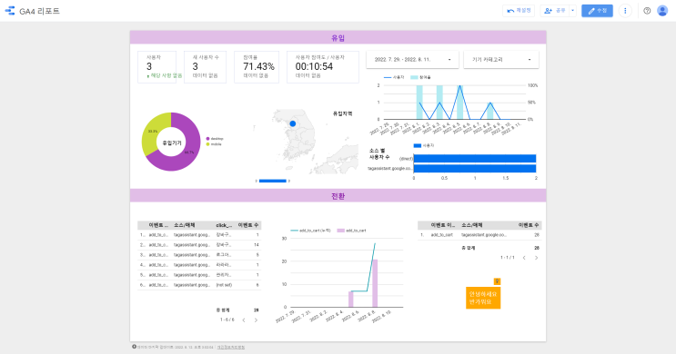Screen dimensions: 676x354
Task: Sort right table by 소스/매체 header
Action: (x=472, y=225)
